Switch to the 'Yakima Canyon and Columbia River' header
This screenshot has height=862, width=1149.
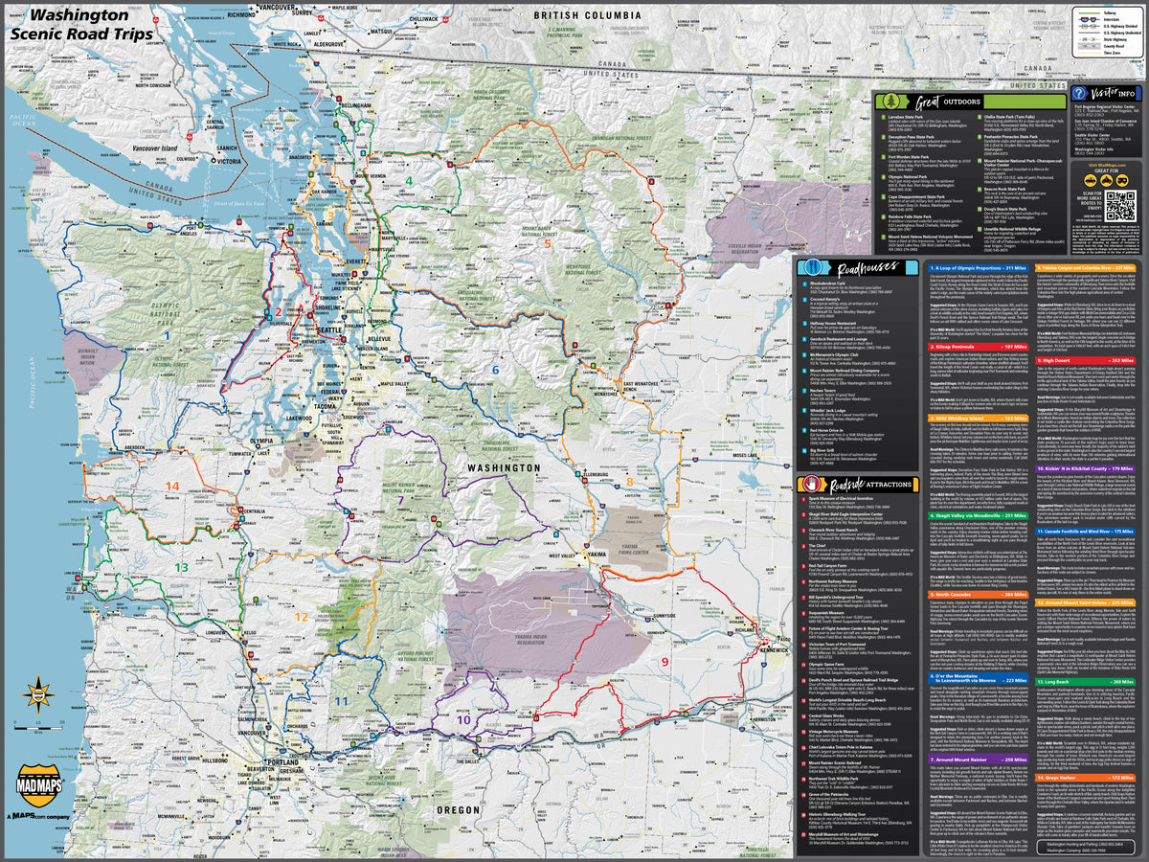point(1086,268)
